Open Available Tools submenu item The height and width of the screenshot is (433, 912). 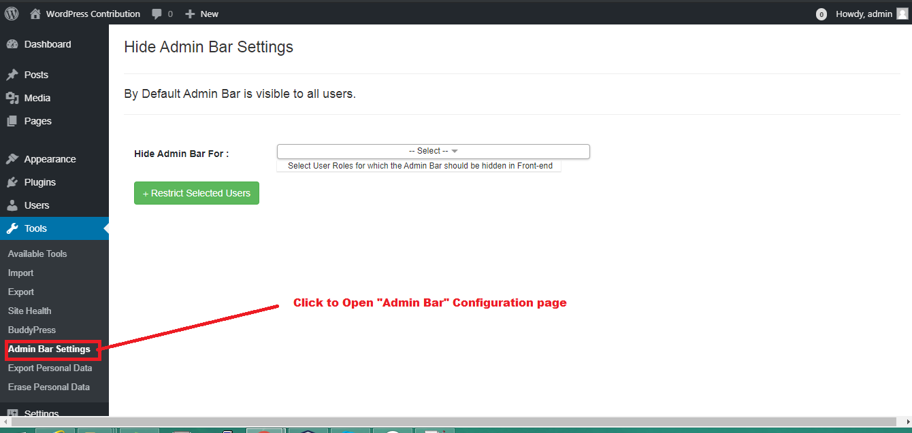[x=37, y=254]
